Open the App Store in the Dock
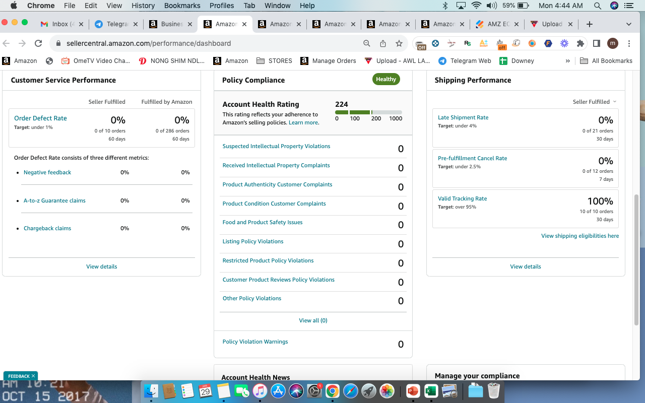The image size is (645, 403). (x=278, y=391)
